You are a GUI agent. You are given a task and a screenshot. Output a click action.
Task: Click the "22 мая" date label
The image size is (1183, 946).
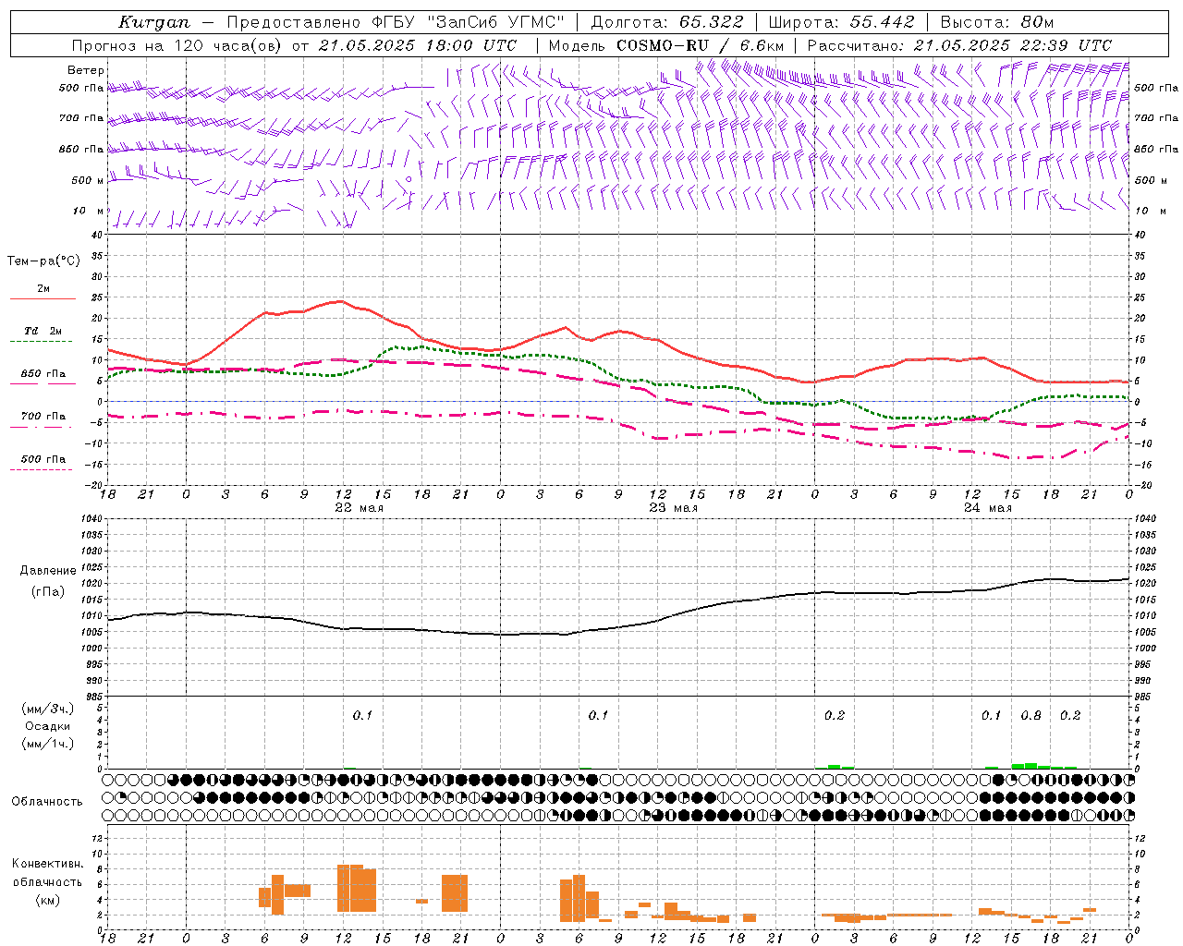click(x=359, y=508)
